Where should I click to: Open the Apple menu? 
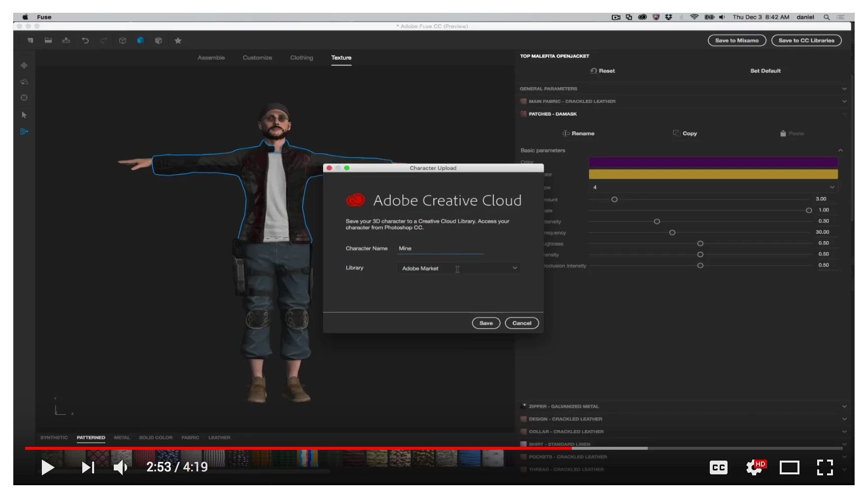click(x=25, y=17)
